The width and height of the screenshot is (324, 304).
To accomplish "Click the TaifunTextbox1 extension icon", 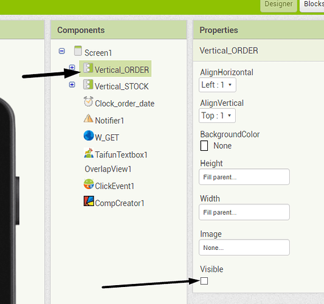I will (89, 153).
